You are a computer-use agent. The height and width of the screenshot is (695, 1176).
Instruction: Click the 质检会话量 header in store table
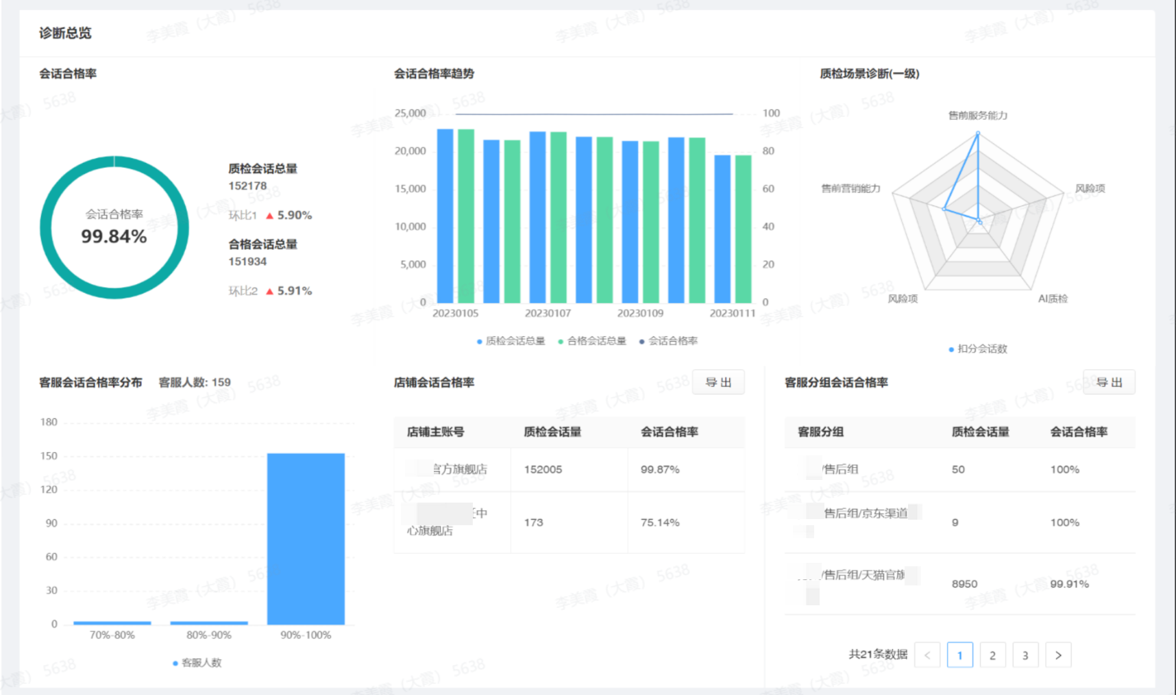[552, 432]
